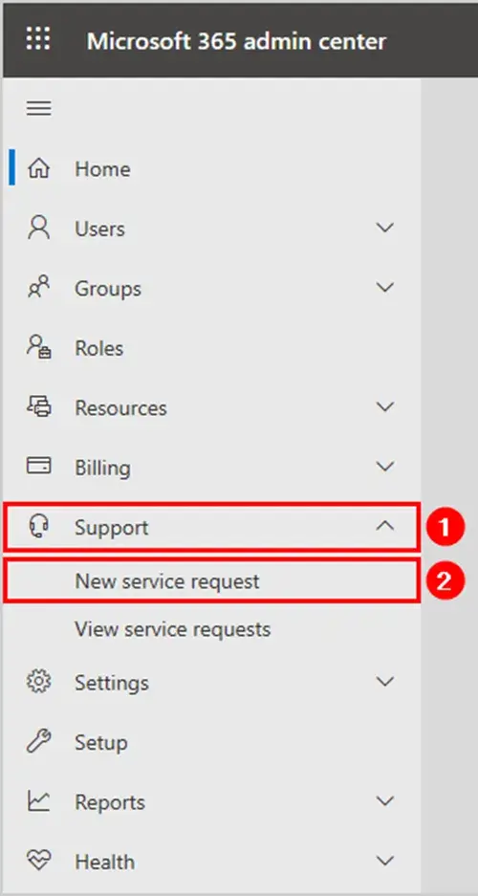Collapse navigation with the hamburger icon
Screen dimensions: 478x896
(39, 108)
